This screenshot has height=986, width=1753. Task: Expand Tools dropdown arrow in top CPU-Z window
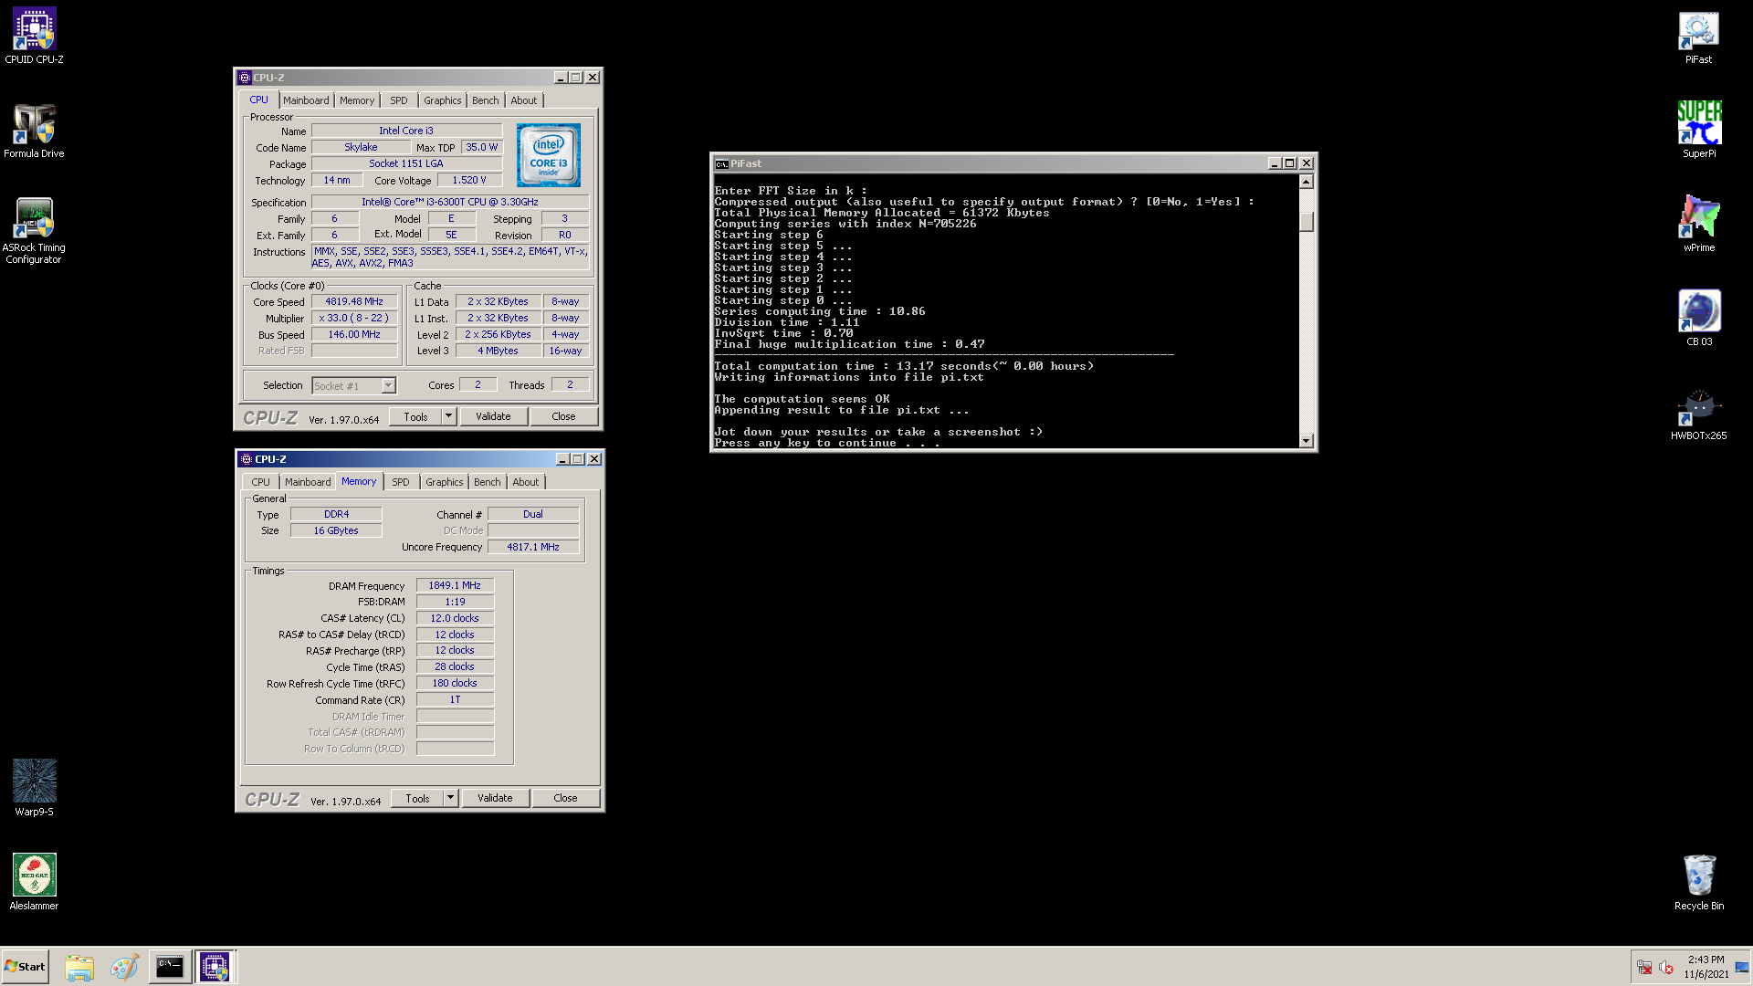[448, 416]
